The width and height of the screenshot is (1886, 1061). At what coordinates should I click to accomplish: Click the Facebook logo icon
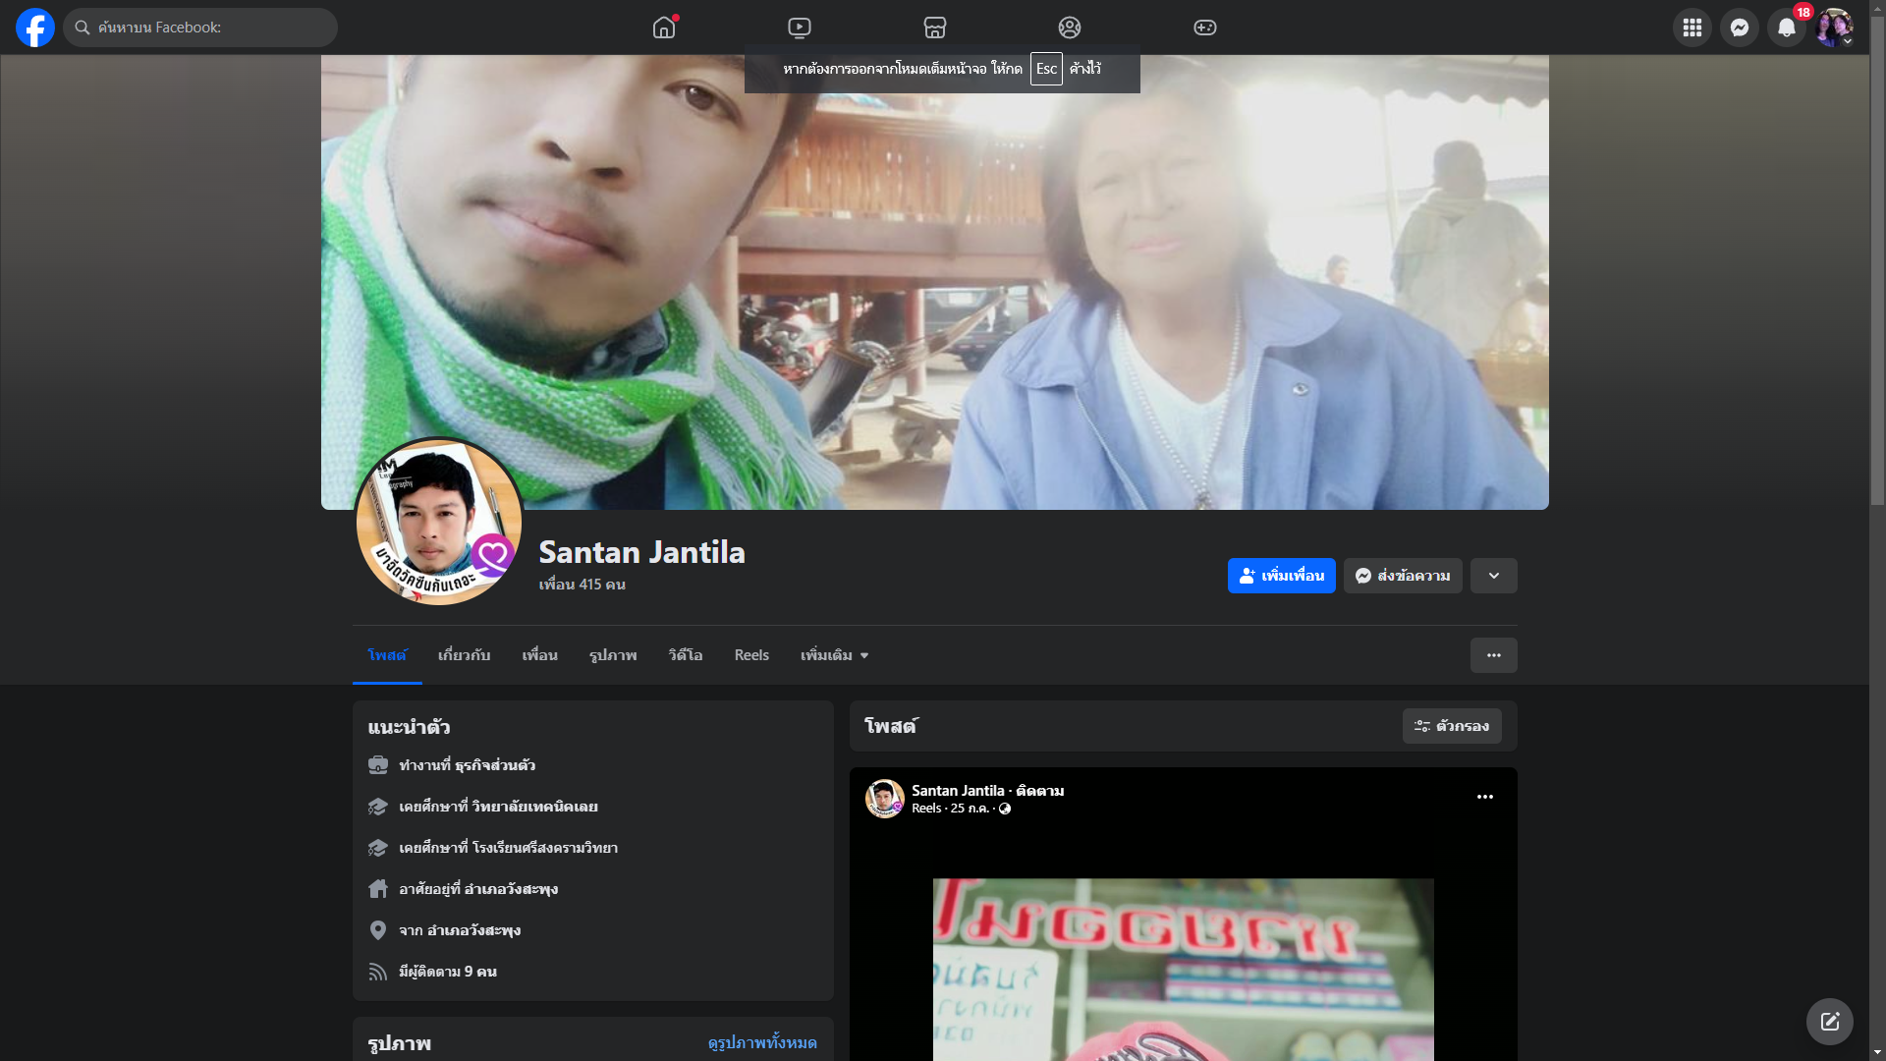tap(35, 28)
